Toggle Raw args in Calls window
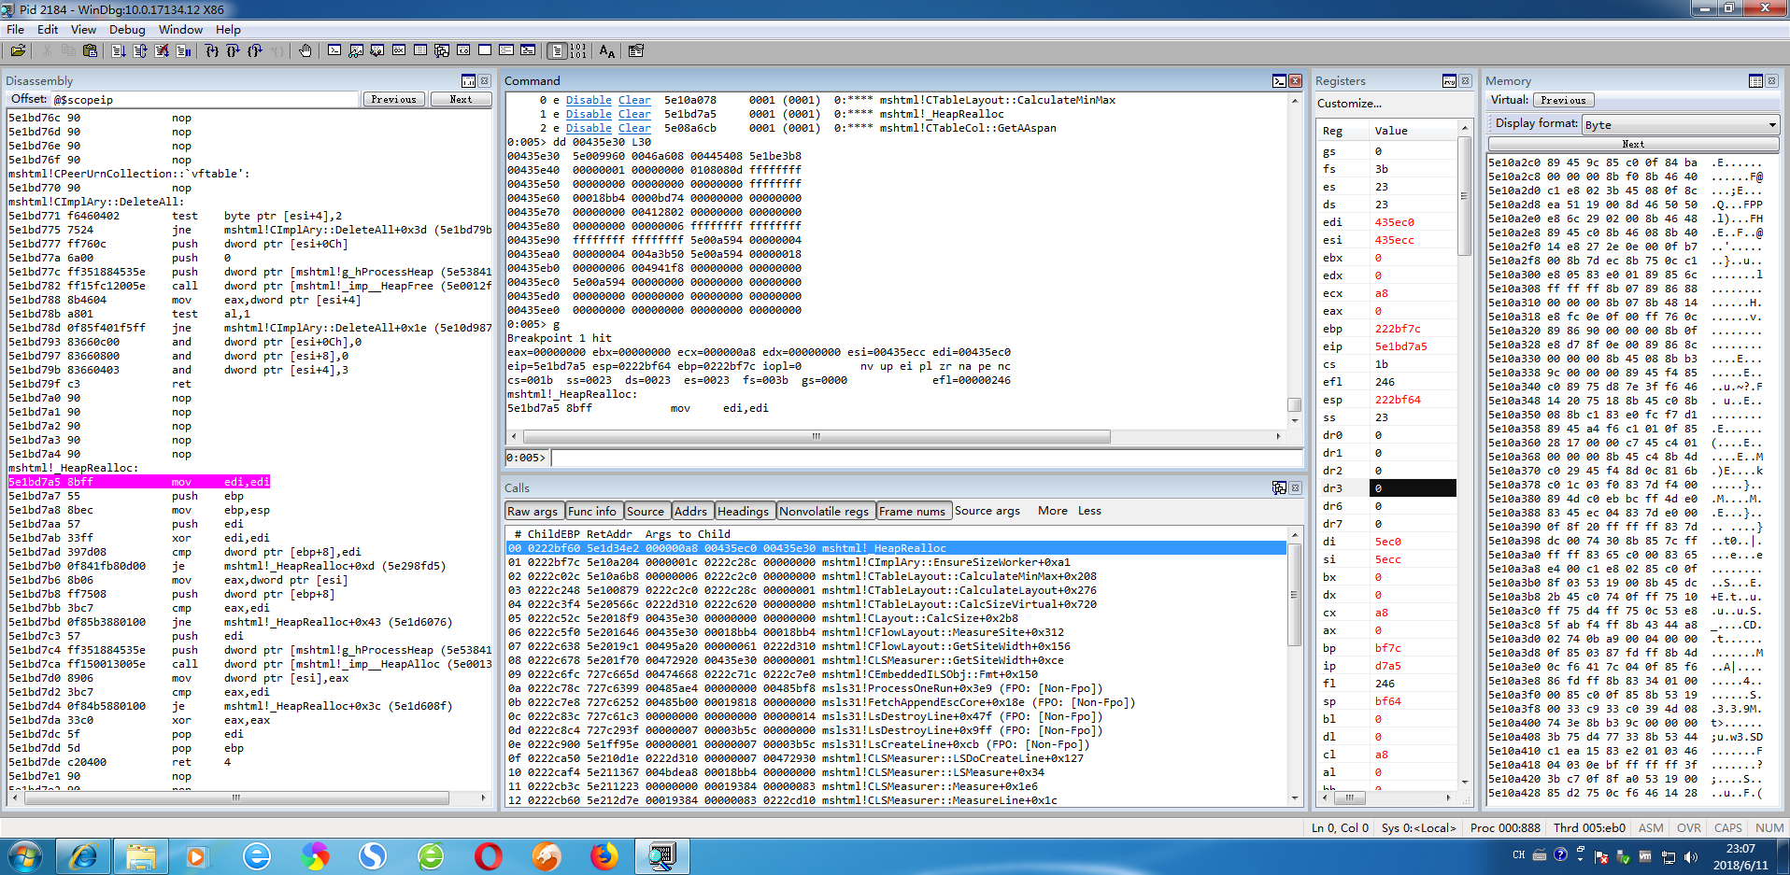 (533, 511)
